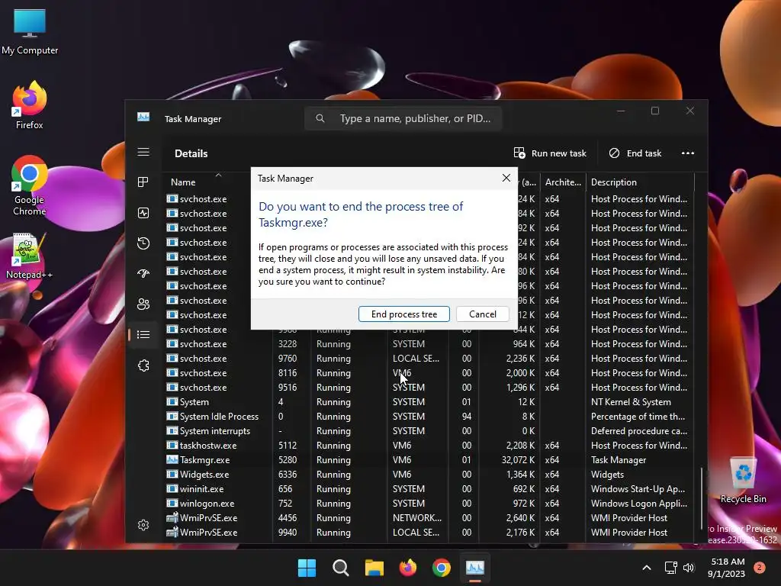Select the Widgets.exe process row
Viewport: 781px width, 586px height.
[x=429, y=474]
